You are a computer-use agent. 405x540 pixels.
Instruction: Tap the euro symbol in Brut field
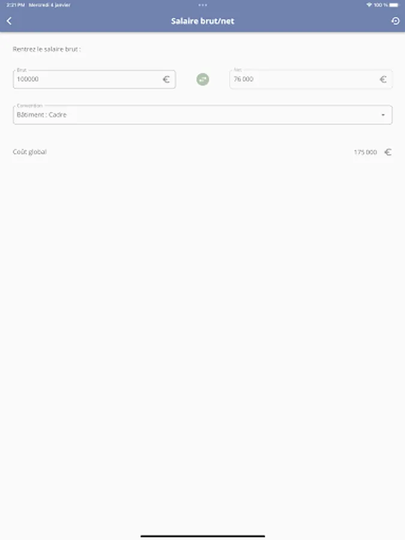point(166,80)
